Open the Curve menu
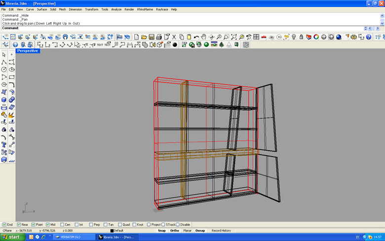This screenshot has height=241, width=385. 30,9
